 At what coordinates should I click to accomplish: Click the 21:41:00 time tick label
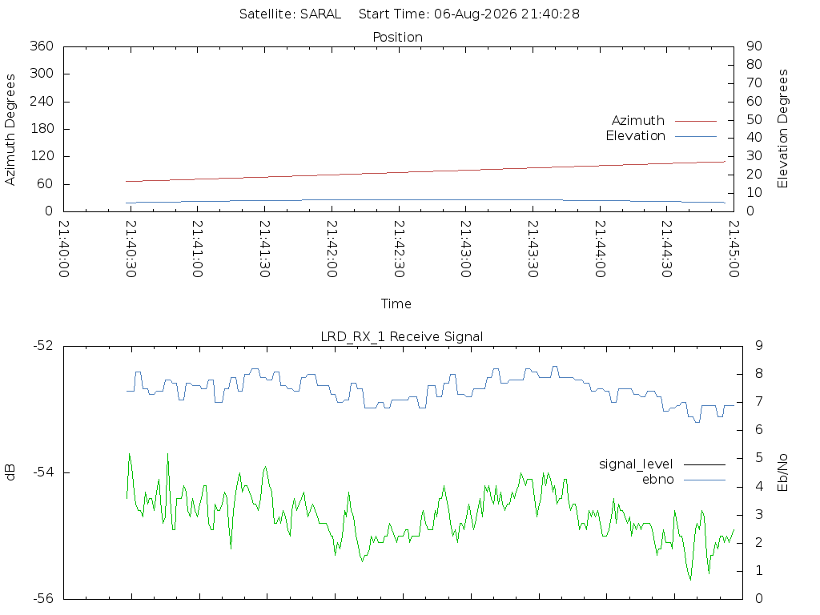[198, 249]
